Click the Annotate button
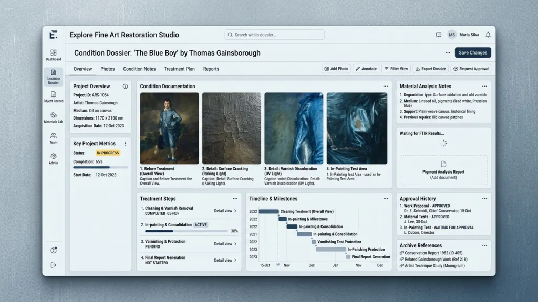This screenshot has height=302, width=538. (366, 69)
